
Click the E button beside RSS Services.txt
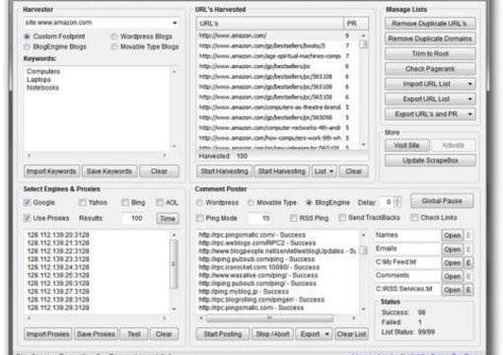[x=468, y=290]
